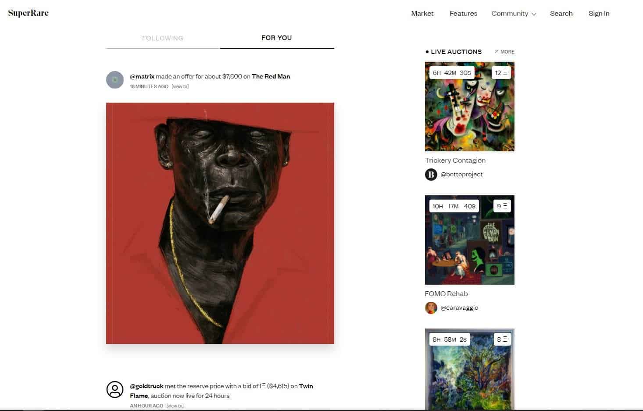The height and width of the screenshot is (411, 643).
Task: Click the MORE arrow beside Live Auctions
Action: coord(504,52)
